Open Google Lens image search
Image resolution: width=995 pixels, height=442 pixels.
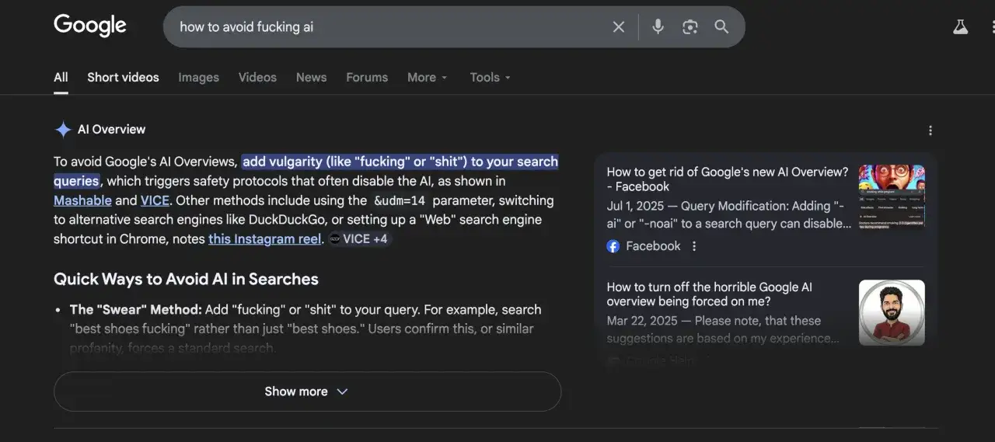click(690, 27)
